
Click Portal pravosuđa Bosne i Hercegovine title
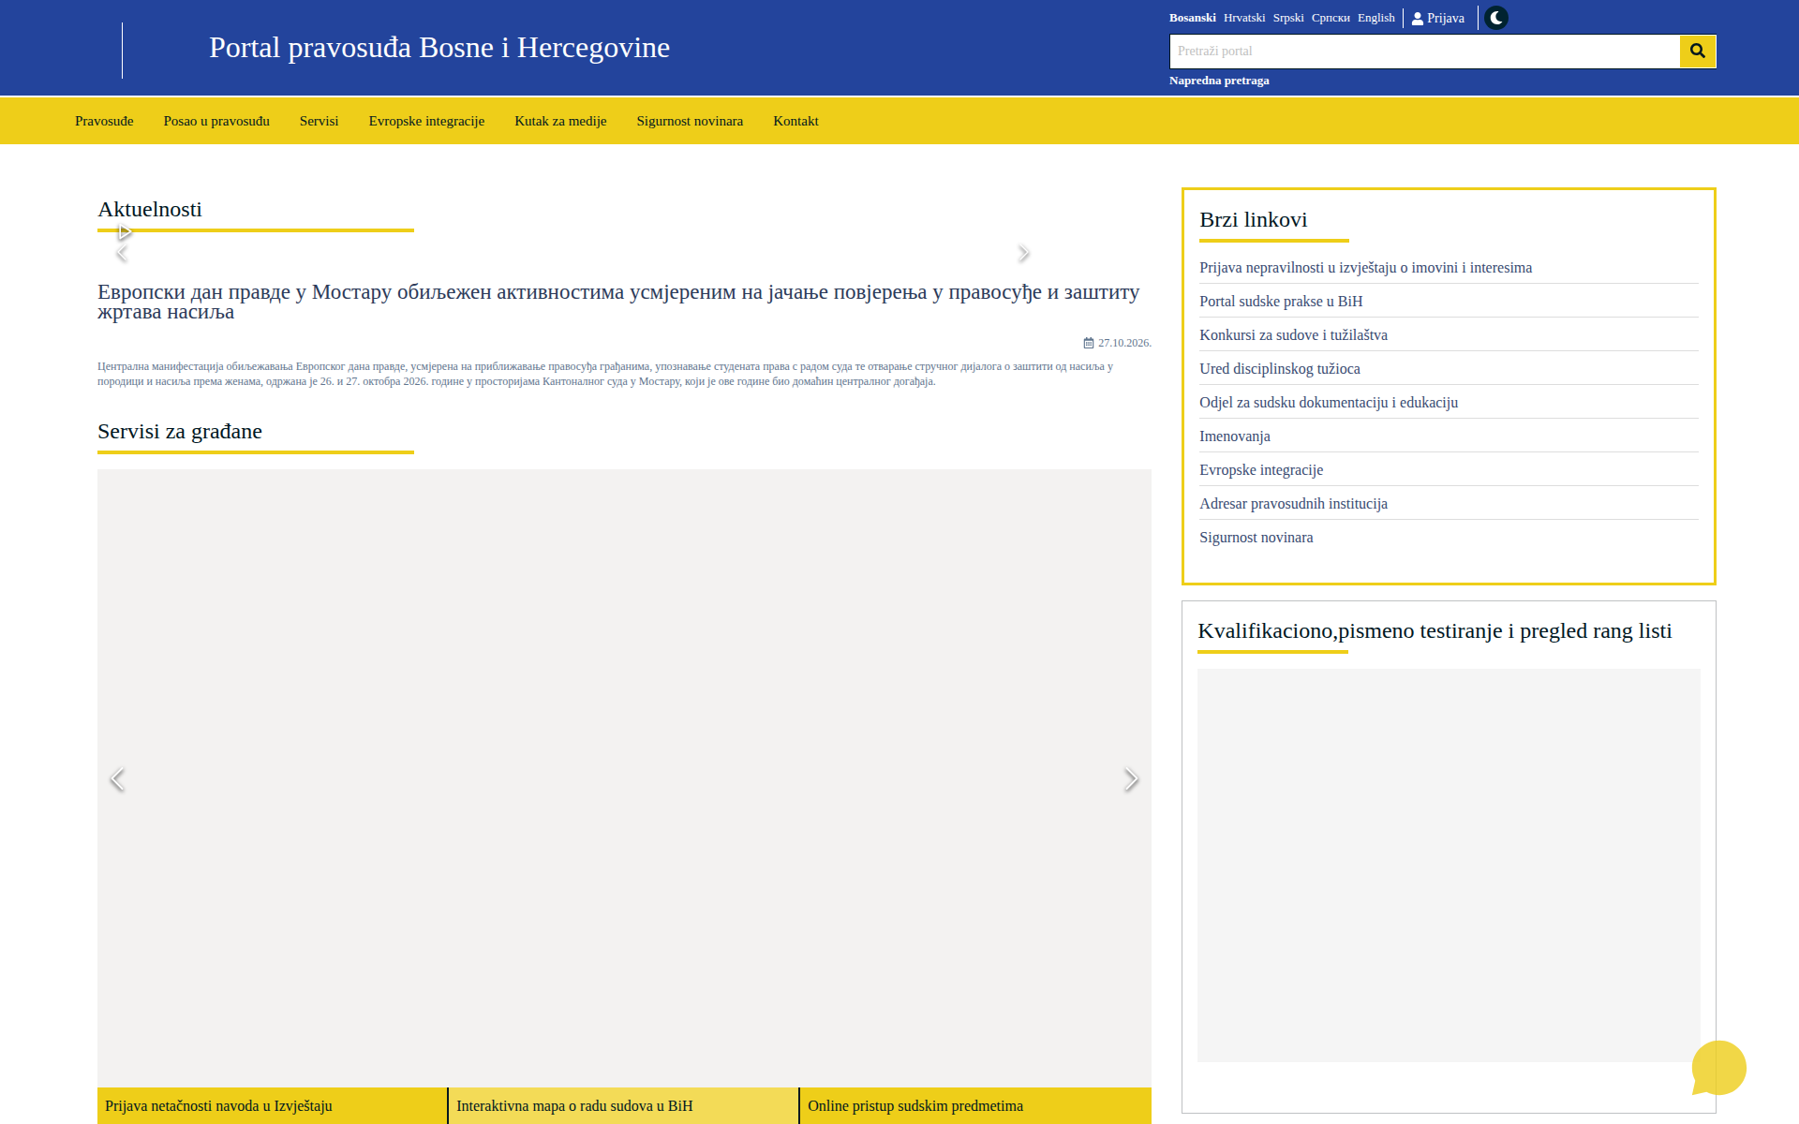[439, 48]
